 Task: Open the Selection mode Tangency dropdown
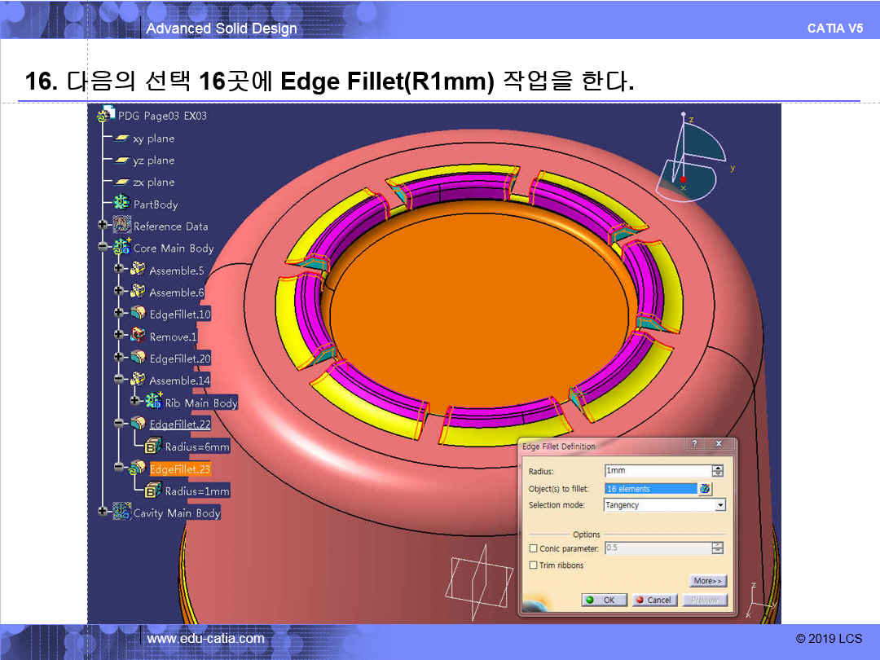click(x=719, y=505)
